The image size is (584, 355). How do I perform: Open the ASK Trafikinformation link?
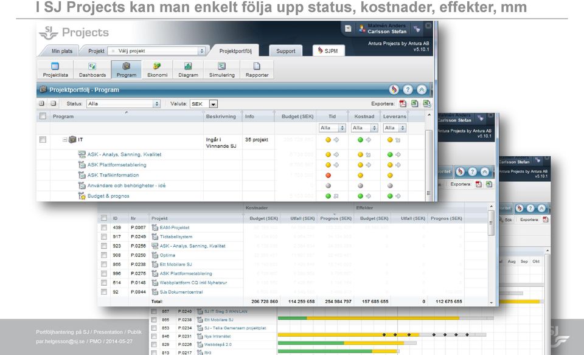click(x=113, y=175)
